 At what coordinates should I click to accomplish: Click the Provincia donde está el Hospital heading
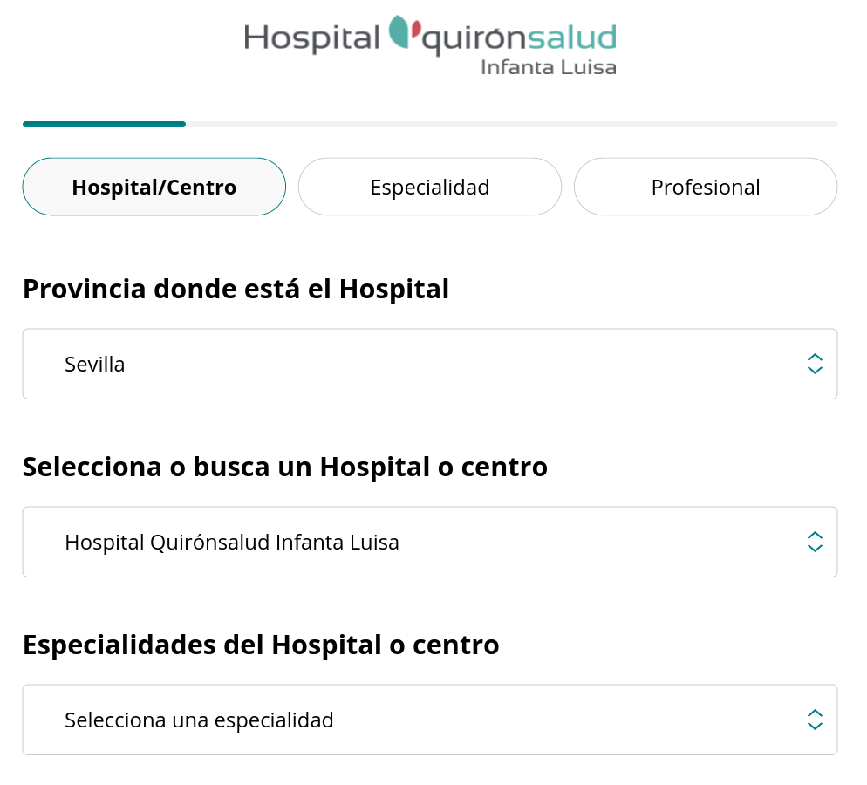point(236,289)
